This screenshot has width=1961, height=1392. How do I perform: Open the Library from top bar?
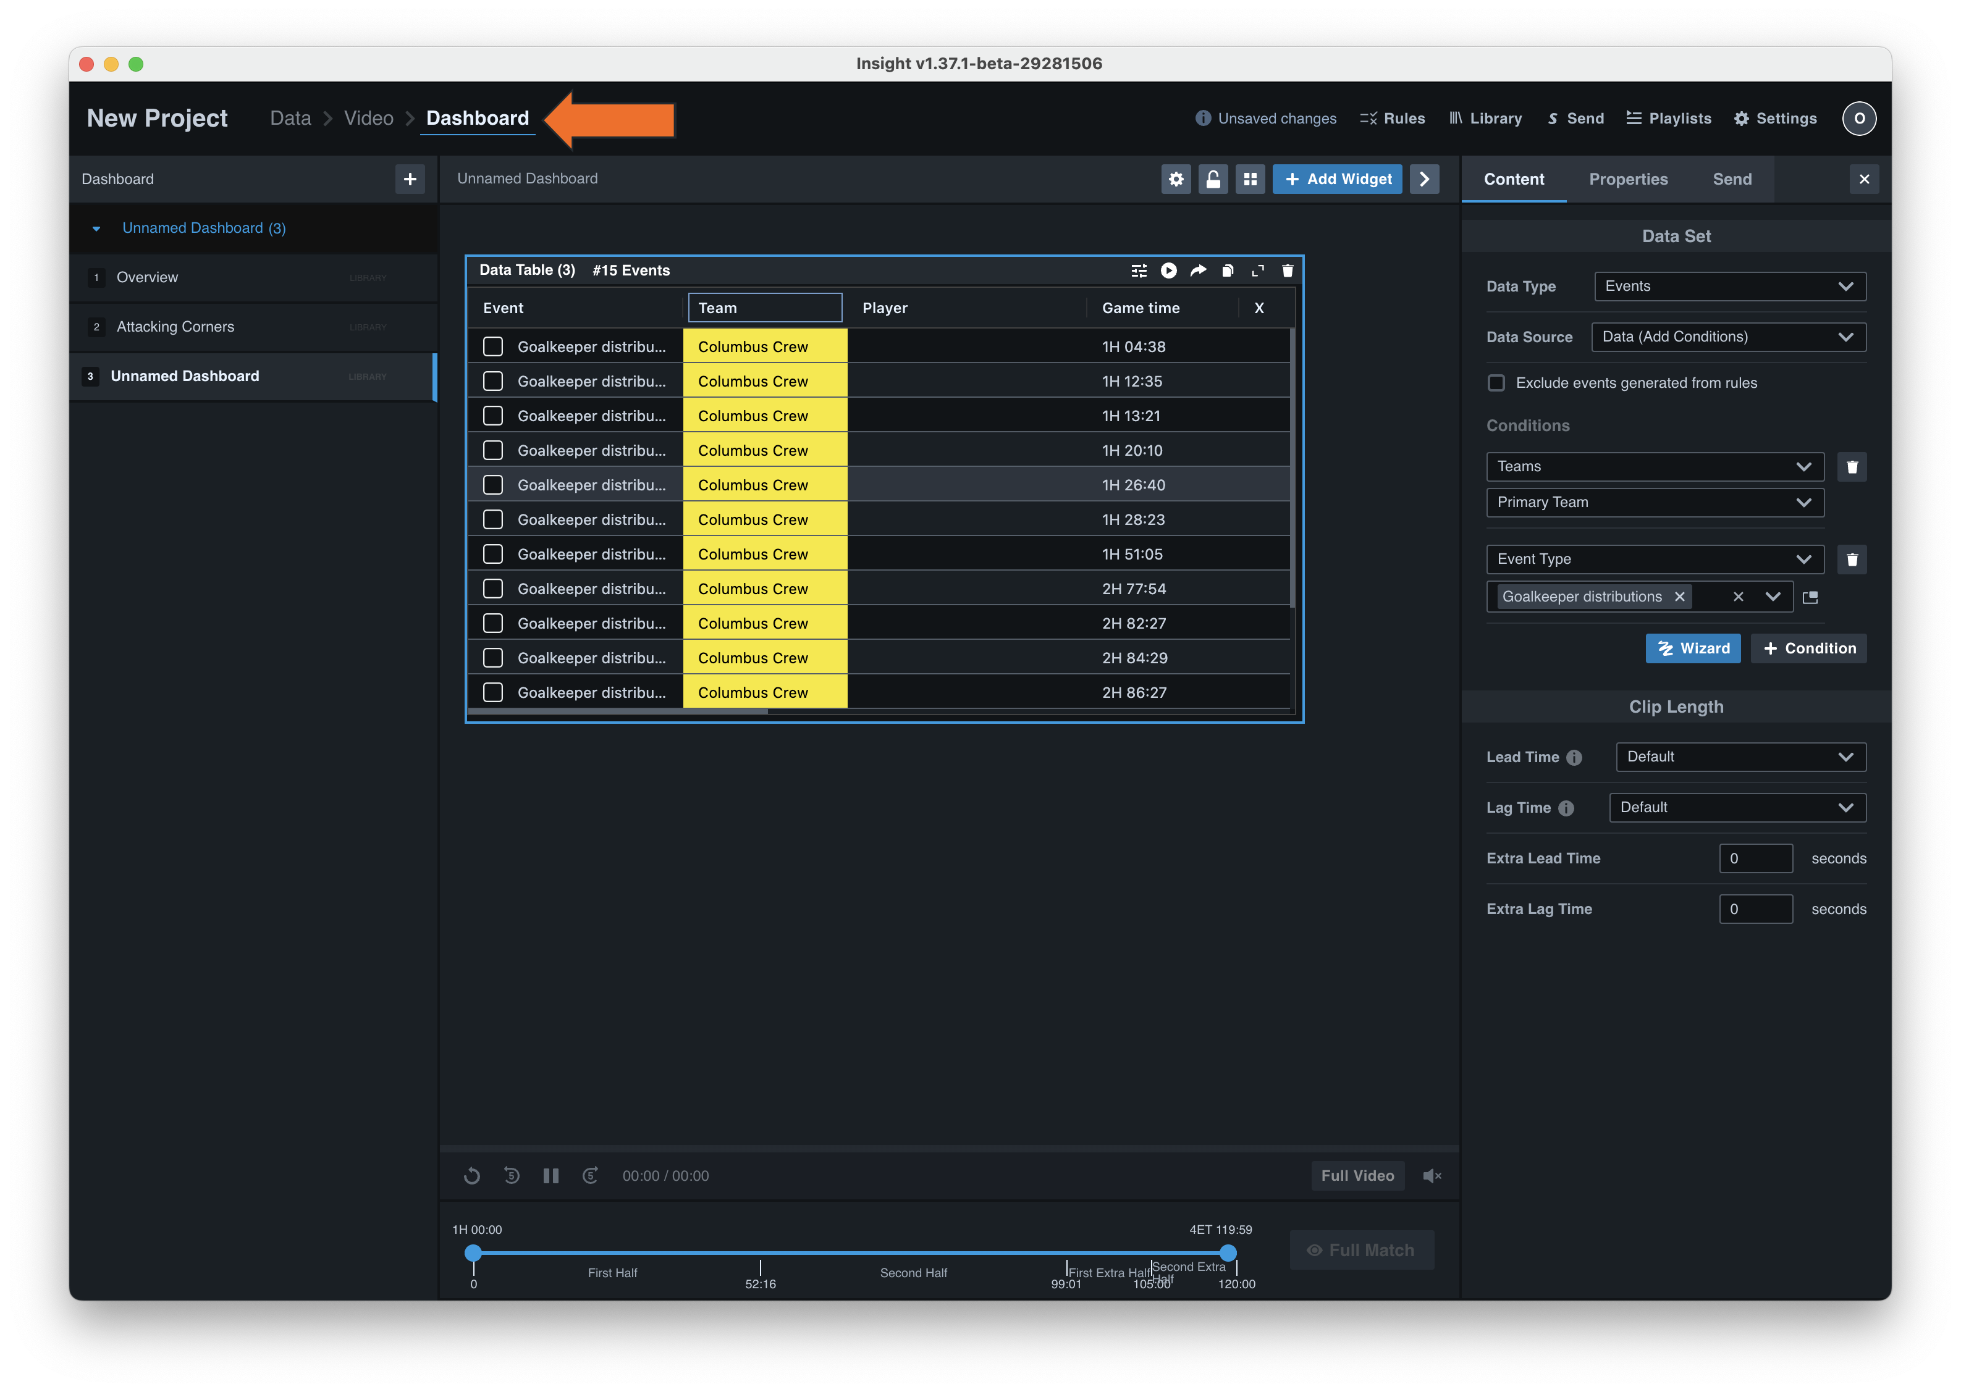1486,119
